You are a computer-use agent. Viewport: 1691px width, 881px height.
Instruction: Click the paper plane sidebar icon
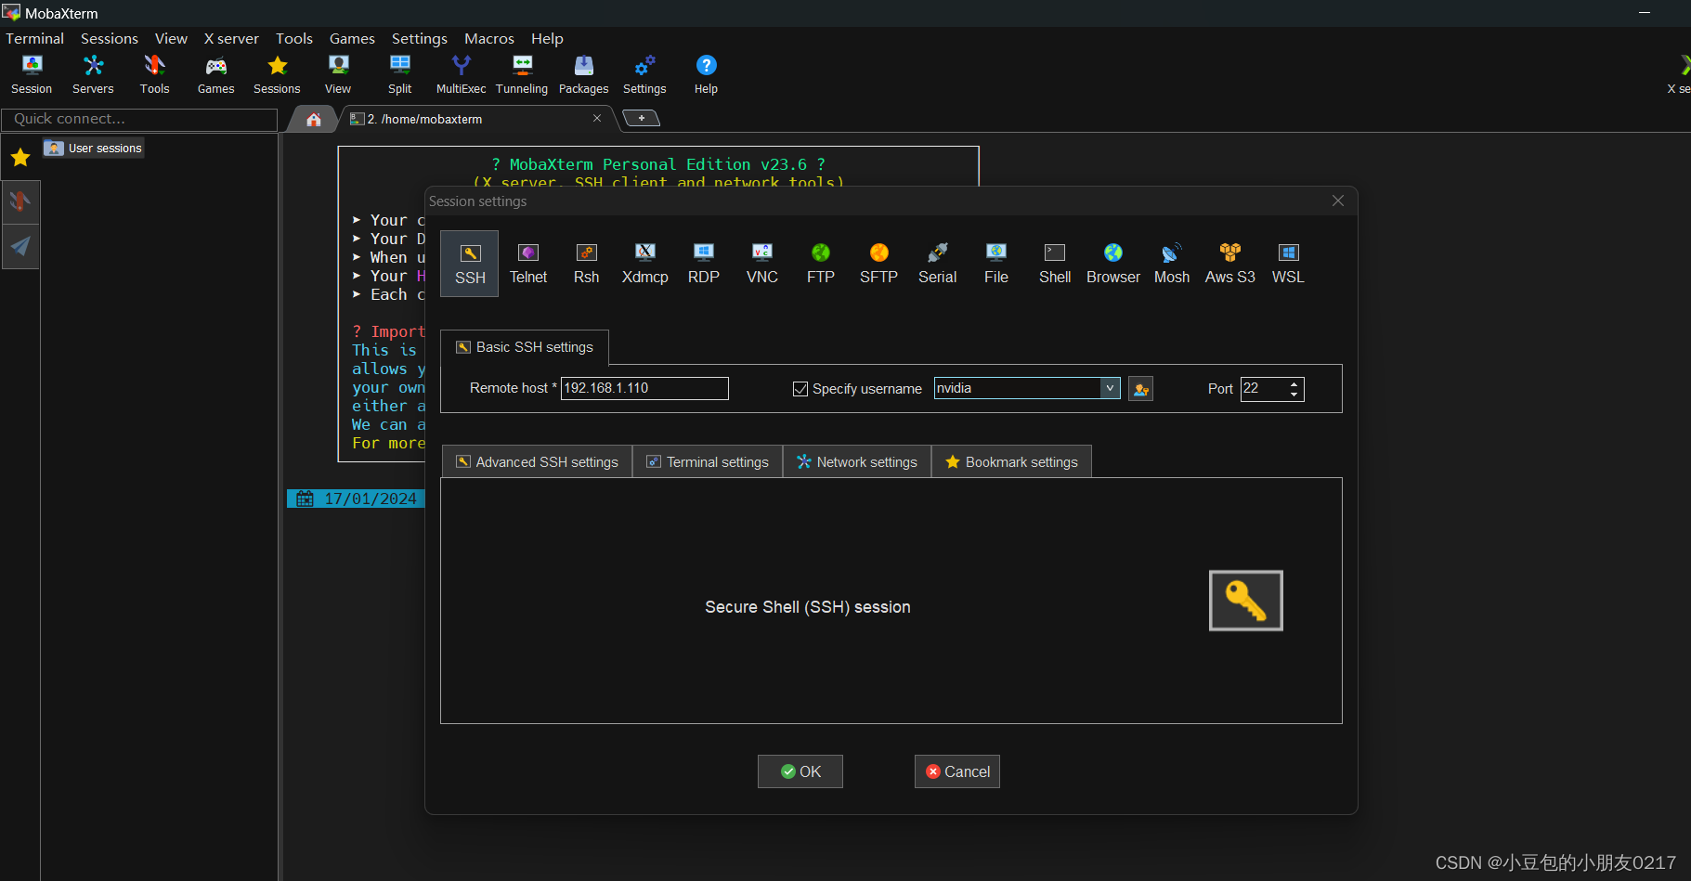tap(20, 246)
